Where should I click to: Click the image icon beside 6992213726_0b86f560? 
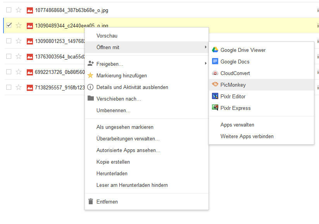(30, 72)
